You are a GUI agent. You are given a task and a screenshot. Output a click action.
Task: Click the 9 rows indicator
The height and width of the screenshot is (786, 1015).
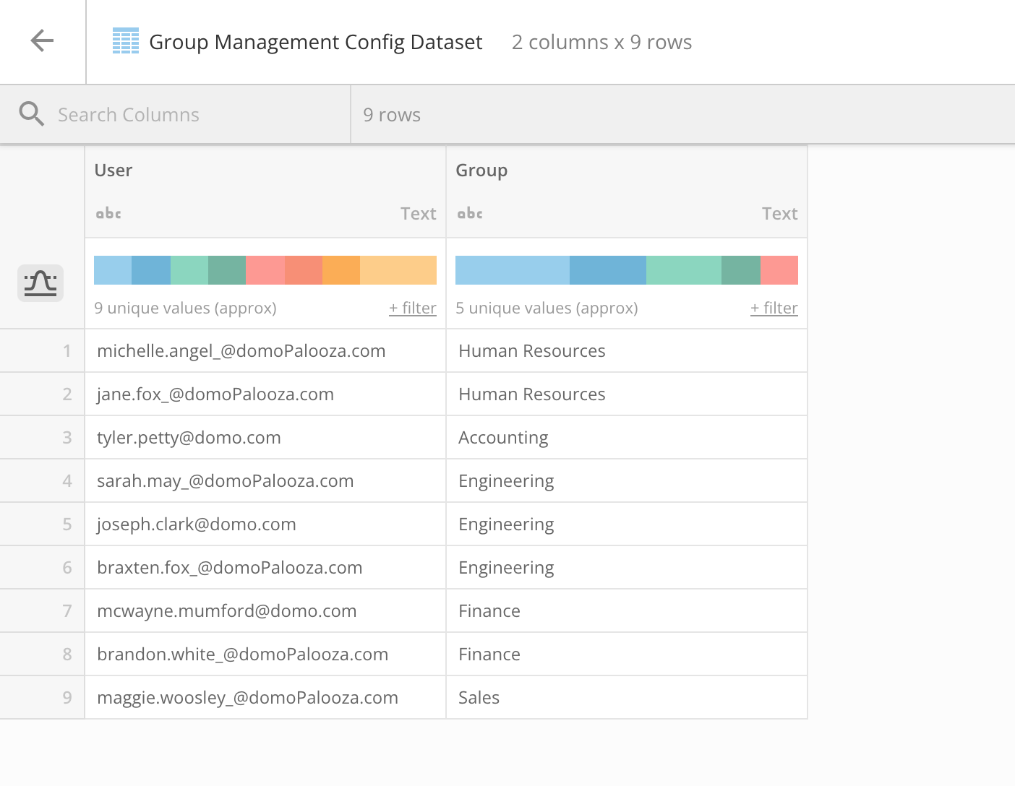pyautogui.click(x=392, y=114)
